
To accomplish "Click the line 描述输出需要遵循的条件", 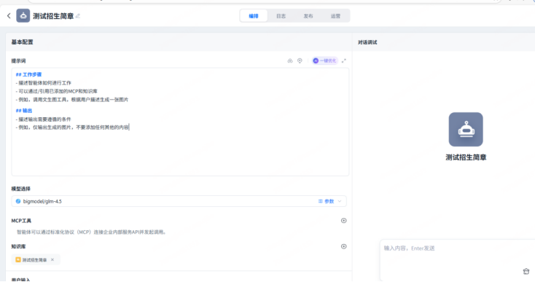I will point(43,120).
